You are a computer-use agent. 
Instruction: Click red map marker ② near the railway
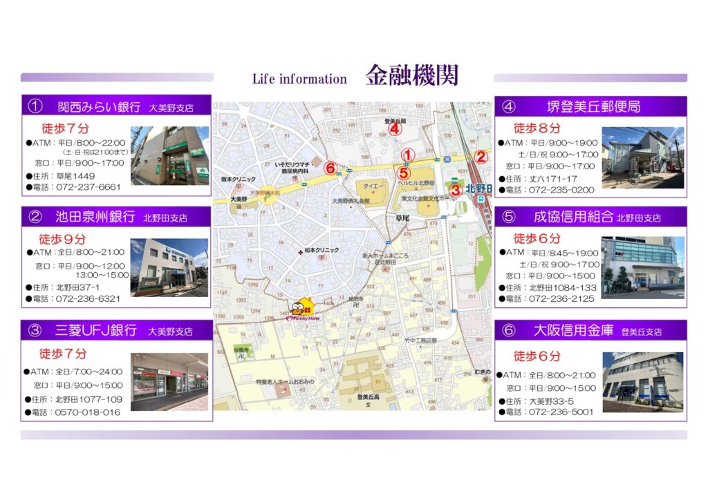[x=481, y=157]
